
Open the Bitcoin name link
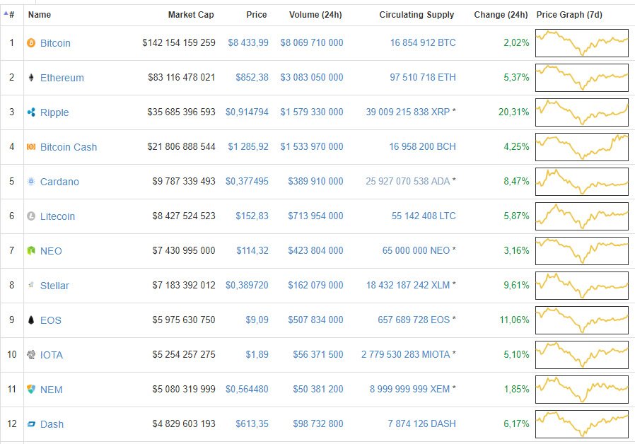point(55,43)
